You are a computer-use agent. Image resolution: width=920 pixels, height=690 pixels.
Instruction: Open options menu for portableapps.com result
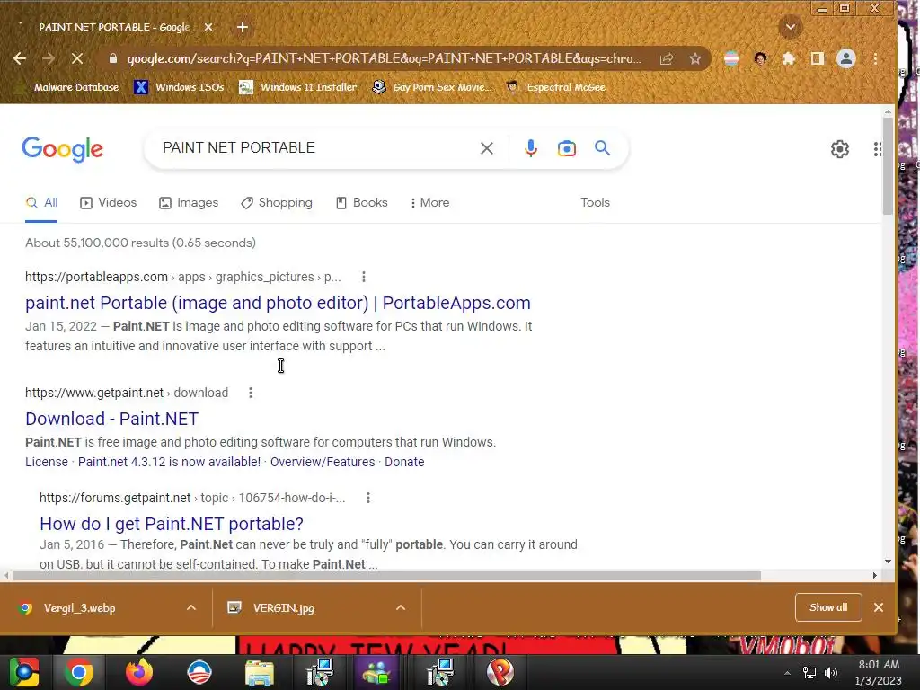pyautogui.click(x=364, y=277)
